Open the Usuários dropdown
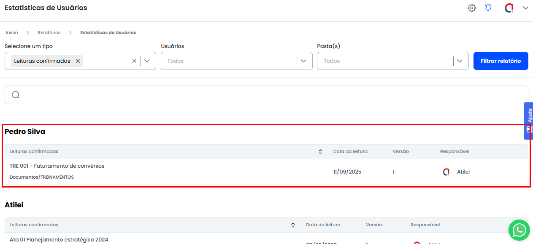The image size is (533, 244). [x=303, y=61]
